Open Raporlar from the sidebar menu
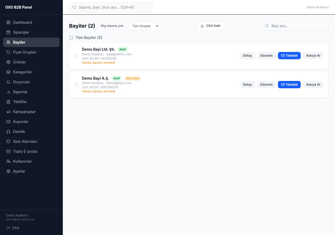Viewport: 335px width, 235px height. [x=31, y=92]
